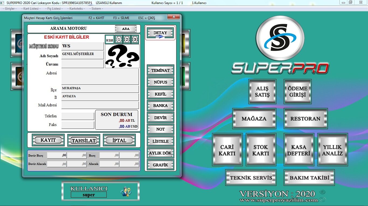Click the SON DURUM USD balance

tap(128, 127)
